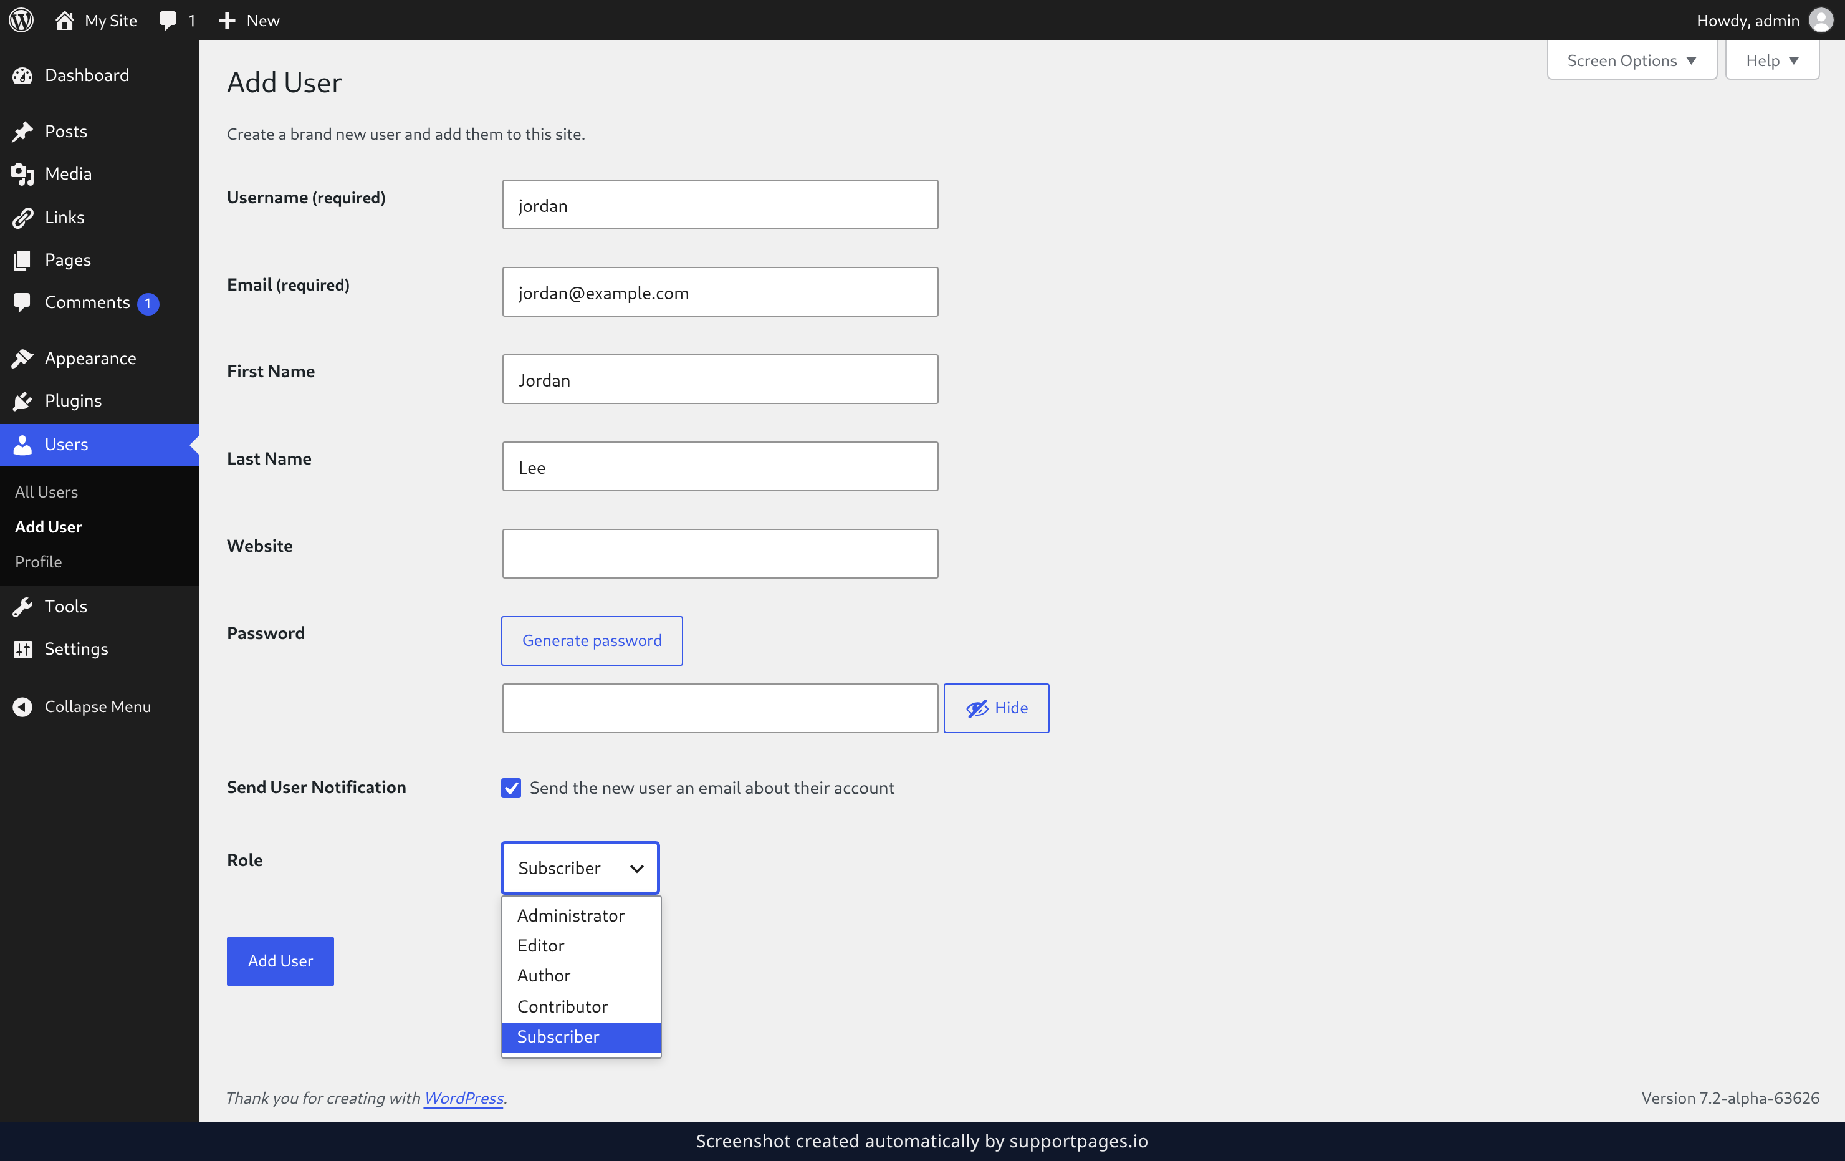Click into the empty Website field
The image size is (1845, 1161).
point(719,553)
